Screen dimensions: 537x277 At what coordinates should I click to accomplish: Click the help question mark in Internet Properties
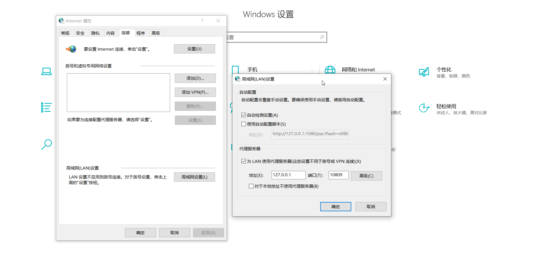(202, 21)
